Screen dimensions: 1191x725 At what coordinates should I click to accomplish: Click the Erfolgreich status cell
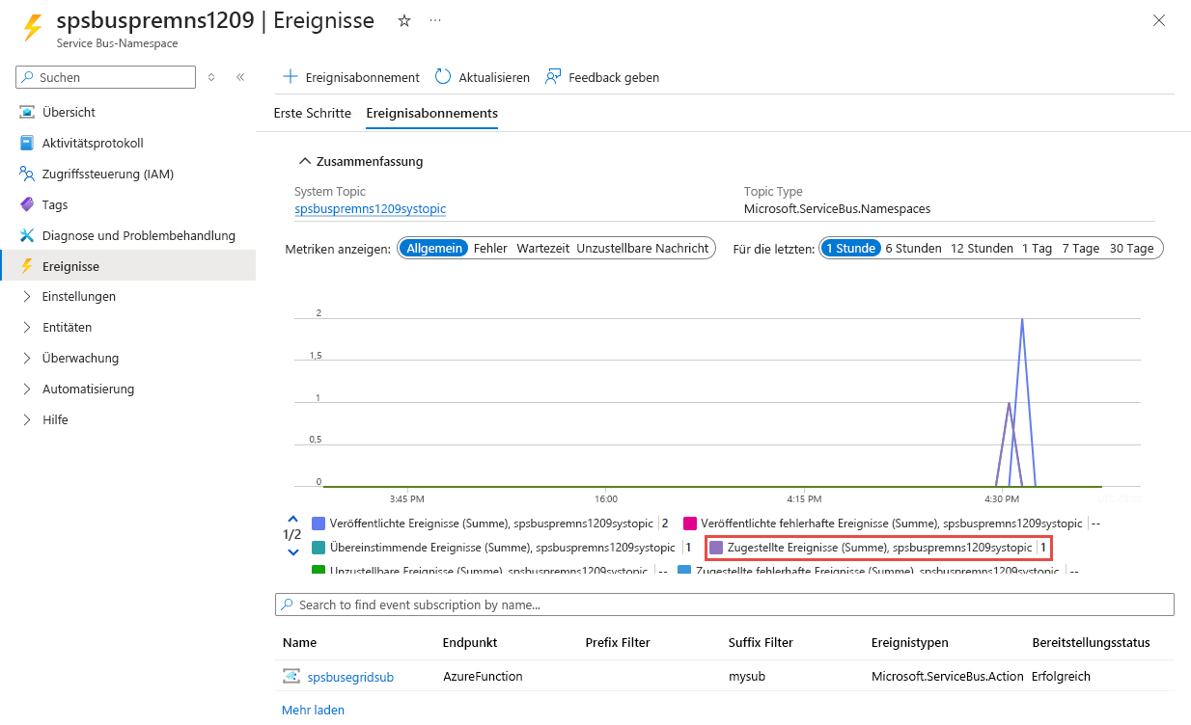pos(1061,677)
